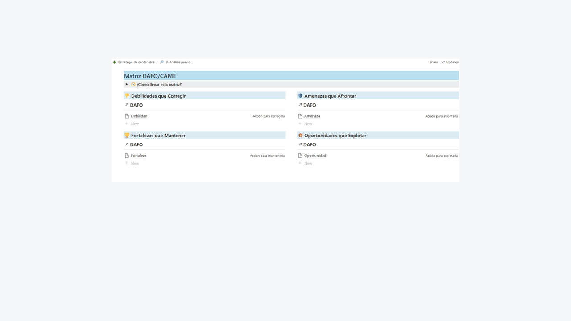Open the Oportunidad page entry

tap(315, 156)
